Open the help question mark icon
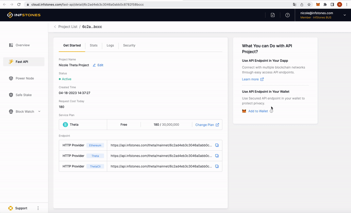The image size is (351, 213). point(287,15)
